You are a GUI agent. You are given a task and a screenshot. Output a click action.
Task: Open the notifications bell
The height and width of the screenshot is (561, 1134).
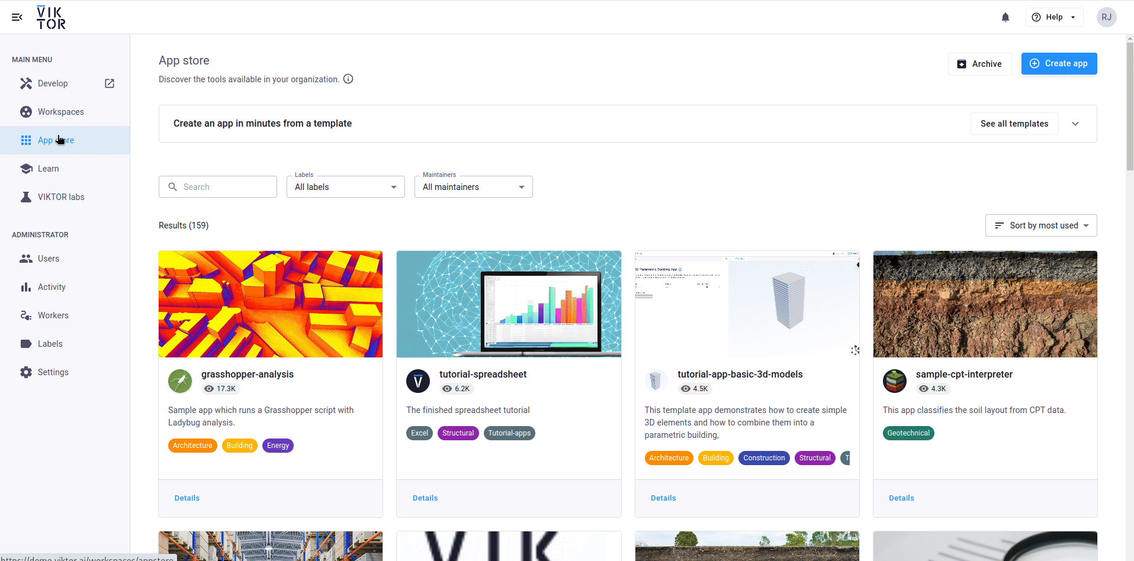1005,17
